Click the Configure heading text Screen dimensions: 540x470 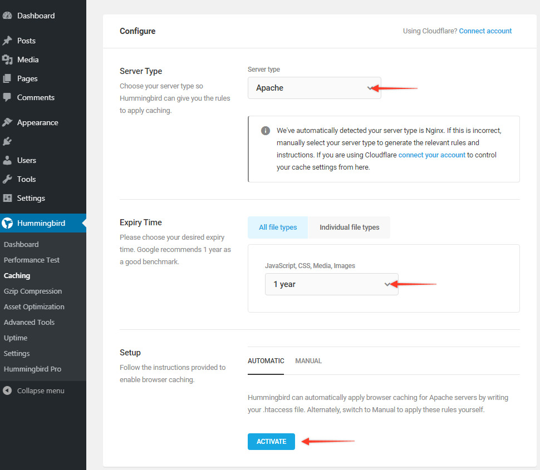click(138, 31)
